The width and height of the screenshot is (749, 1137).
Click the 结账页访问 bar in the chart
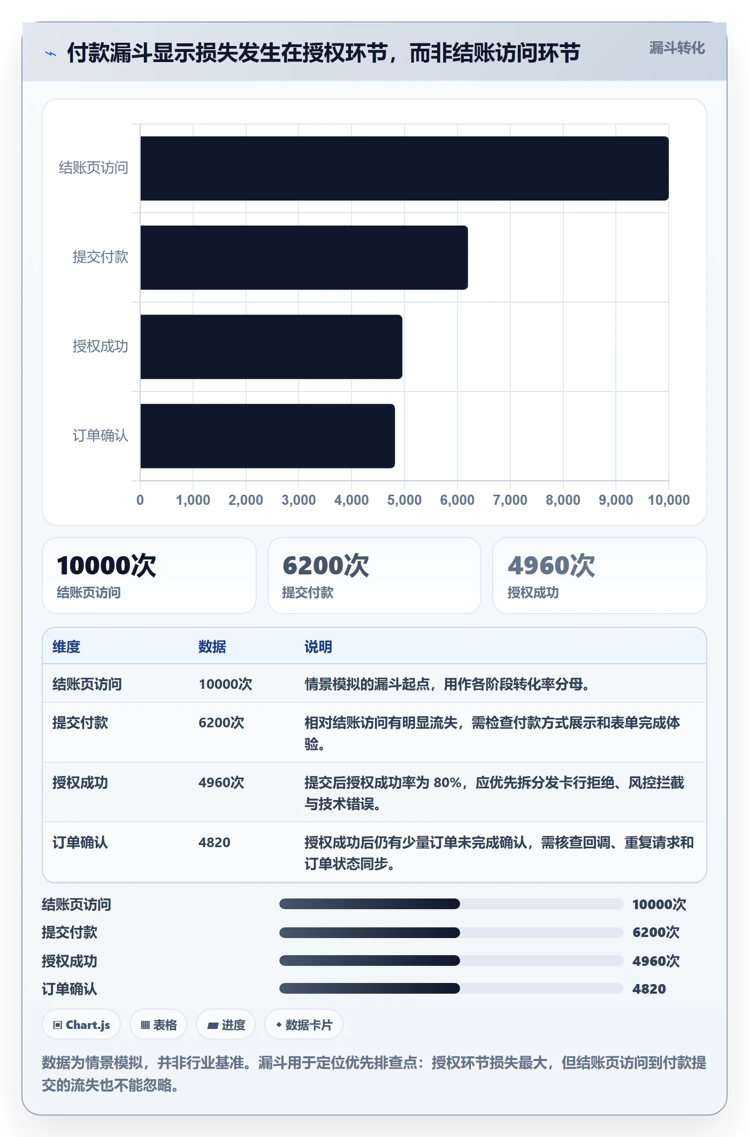click(x=404, y=168)
